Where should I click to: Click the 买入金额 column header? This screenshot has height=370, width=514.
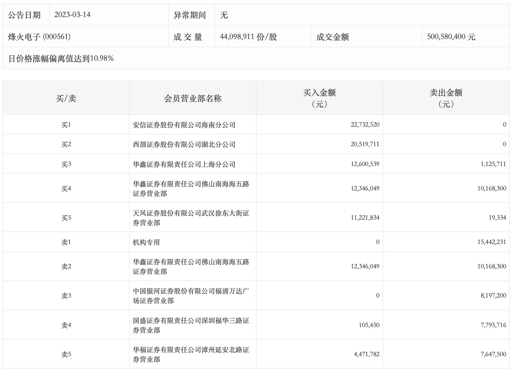pos(319,98)
